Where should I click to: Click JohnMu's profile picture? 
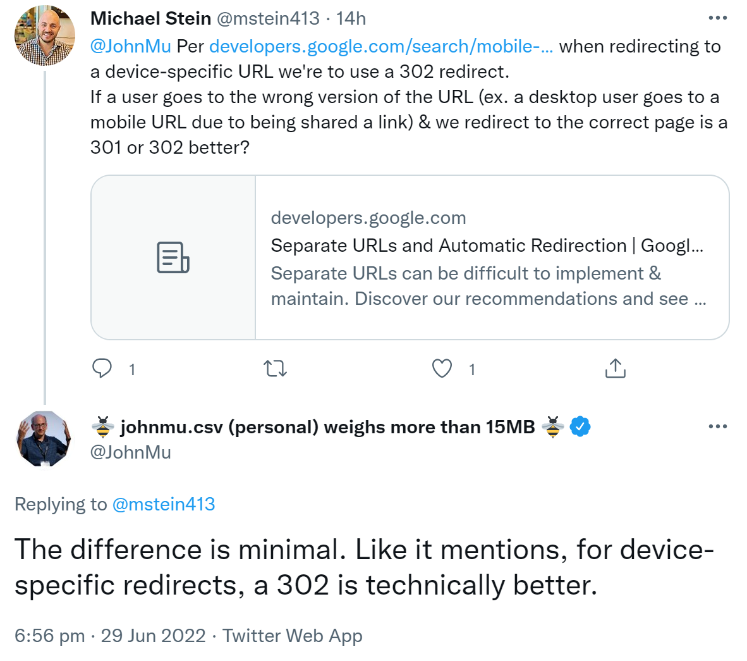pyautogui.click(x=43, y=439)
